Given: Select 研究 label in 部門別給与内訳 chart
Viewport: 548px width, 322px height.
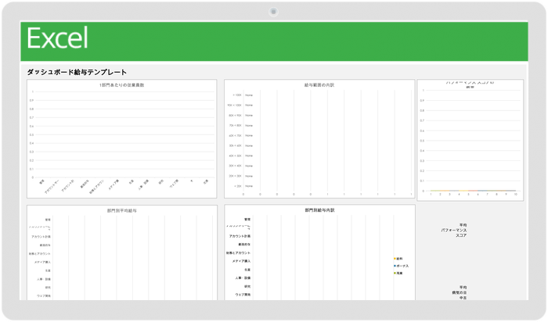Looking at the screenshot, I should 247,286.
